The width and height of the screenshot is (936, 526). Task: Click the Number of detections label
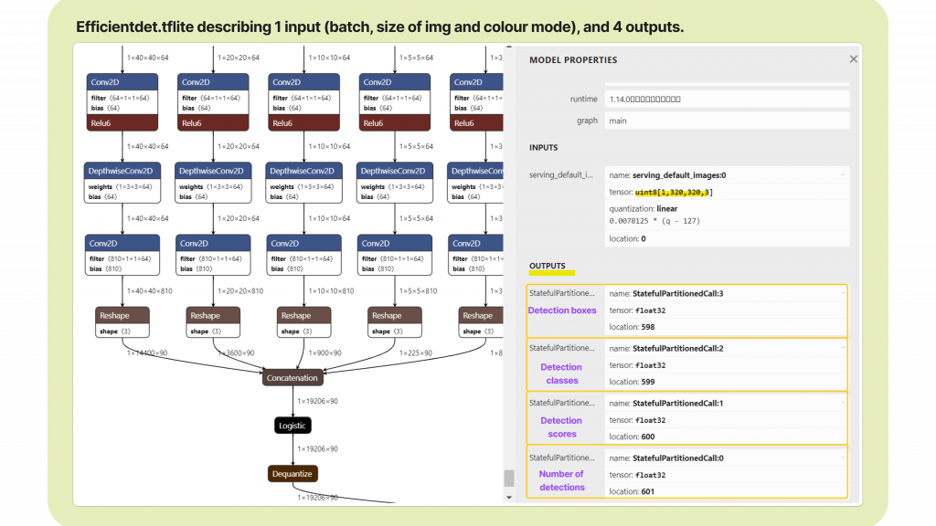tap(561, 480)
